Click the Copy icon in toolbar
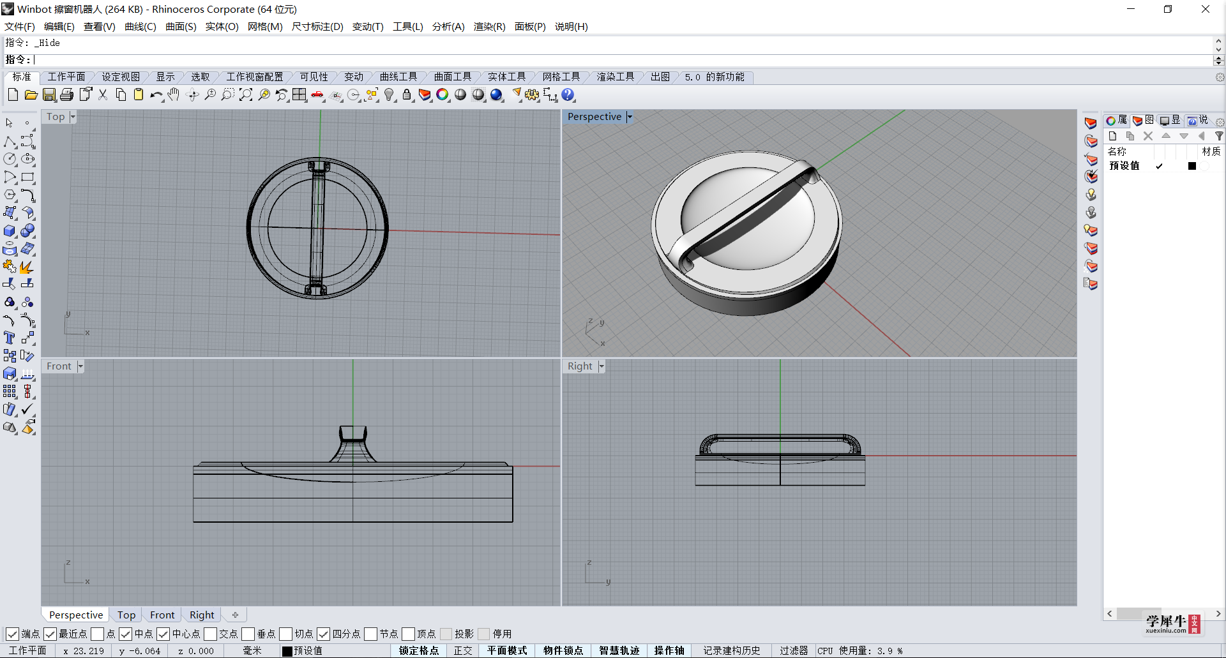Image resolution: width=1226 pixels, height=658 pixels. [x=121, y=95]
